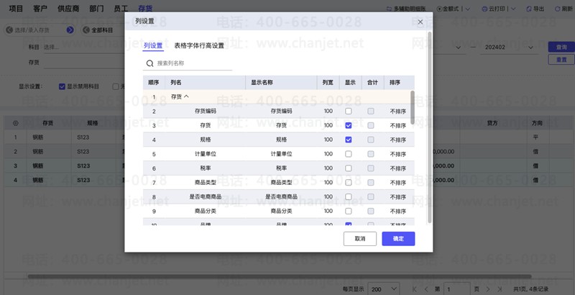This screenshot has height=295, width=575.
Task: Click 显示名称 cell 计量单位
Action: (281, 154)
